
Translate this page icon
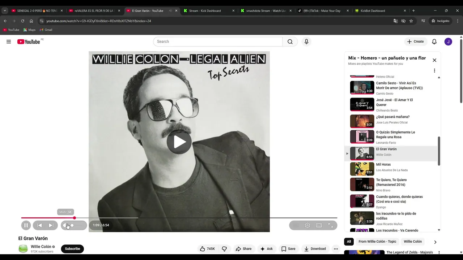(396, 21)
